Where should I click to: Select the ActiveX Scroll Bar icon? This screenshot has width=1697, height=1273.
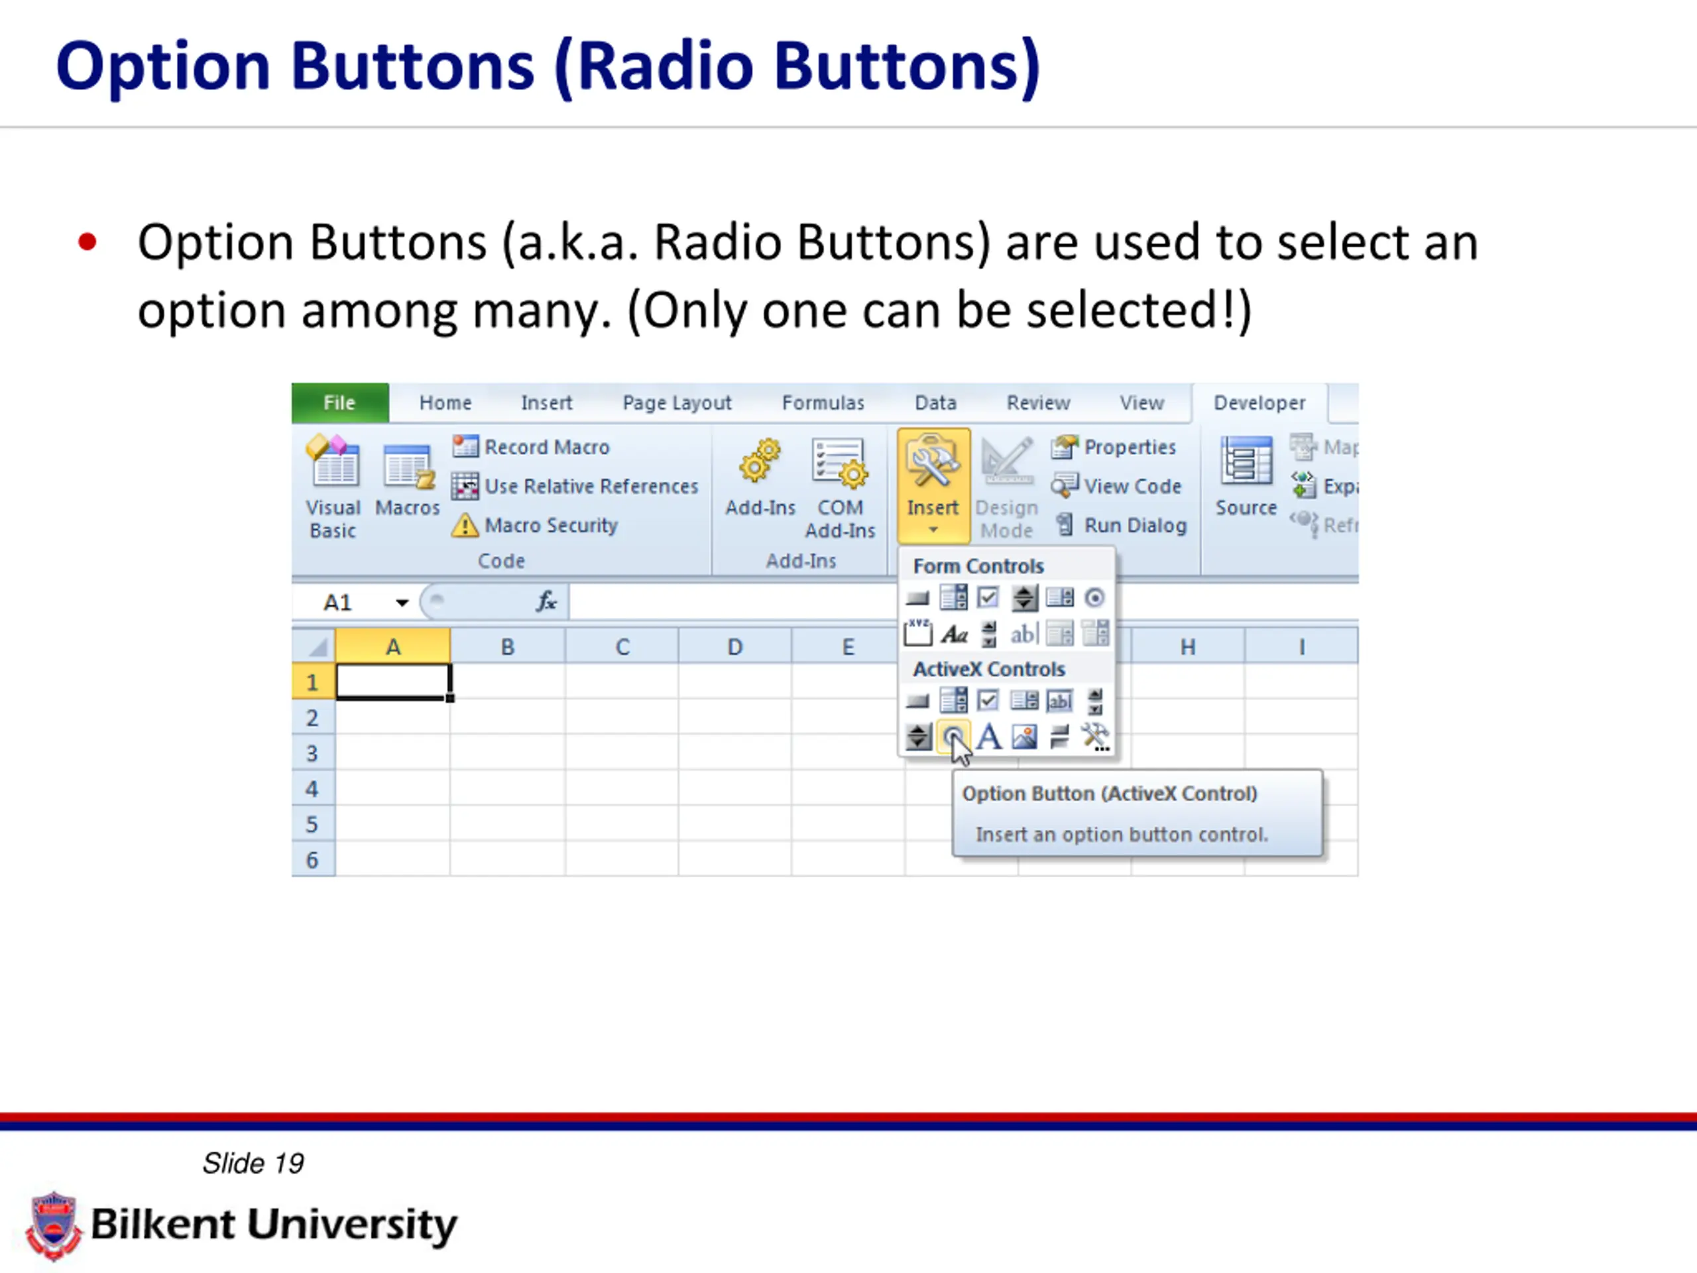[x=1096, y=701]
